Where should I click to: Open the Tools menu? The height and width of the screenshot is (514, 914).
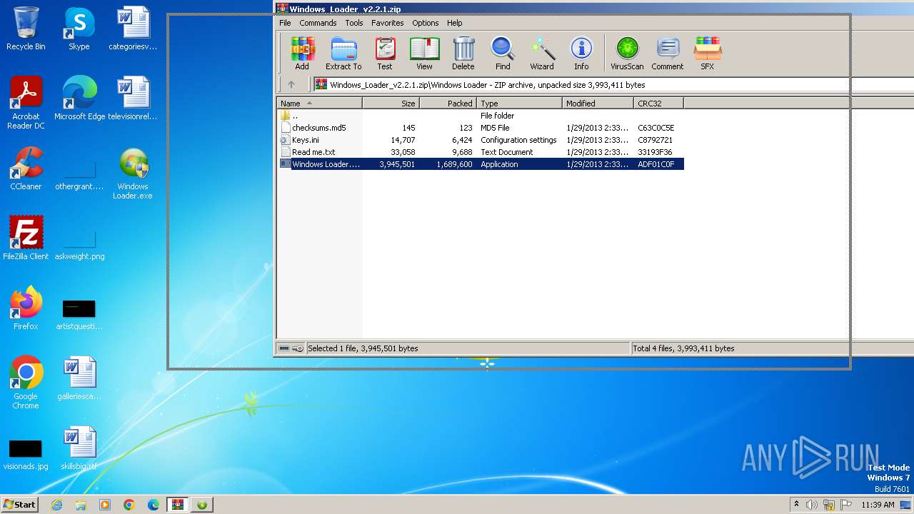click(x=354, y=23)
